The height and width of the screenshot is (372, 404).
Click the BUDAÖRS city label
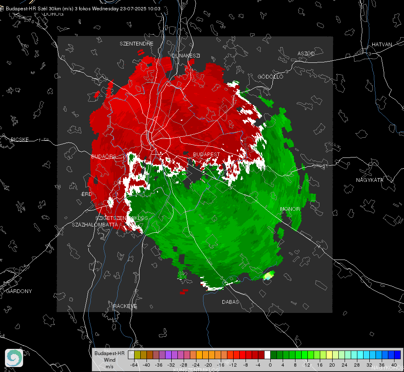[x=104, y=156]
